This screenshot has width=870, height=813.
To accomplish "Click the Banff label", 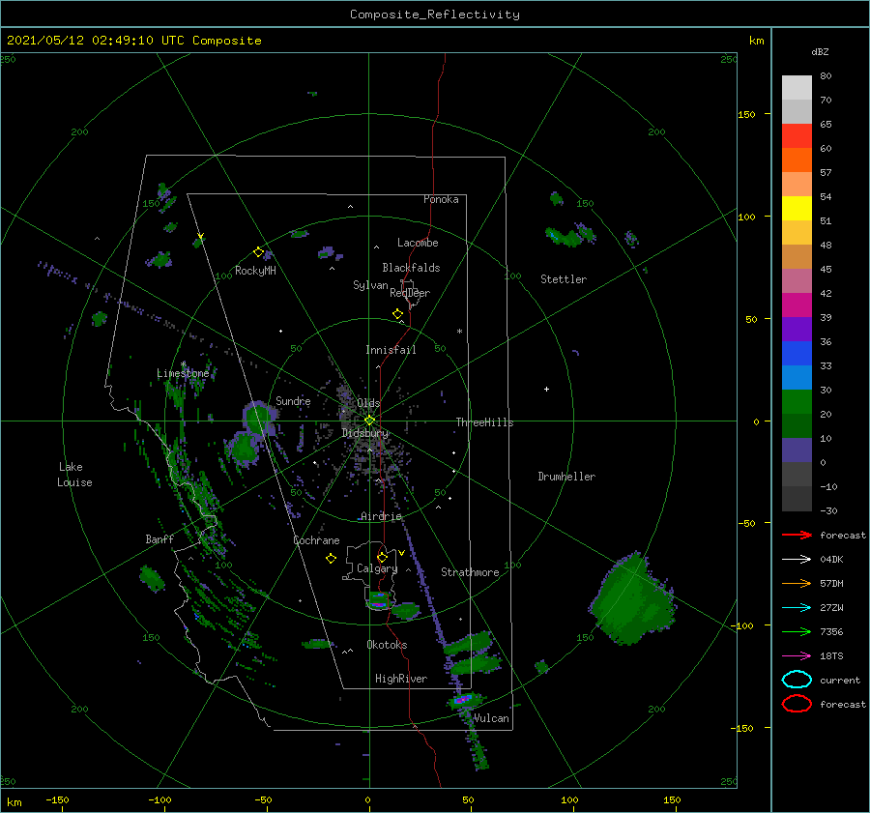I will tap(159, 538).
